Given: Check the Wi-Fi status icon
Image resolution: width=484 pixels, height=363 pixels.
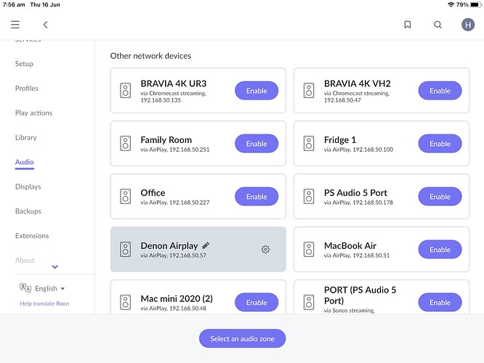Looking at the screenshot, I should pos(451,4).
